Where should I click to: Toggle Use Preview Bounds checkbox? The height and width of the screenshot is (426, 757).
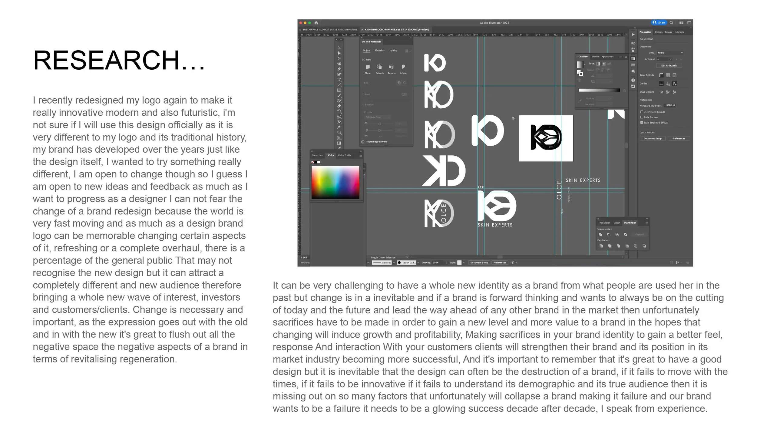pyautogui.click(x=642, y=112)
